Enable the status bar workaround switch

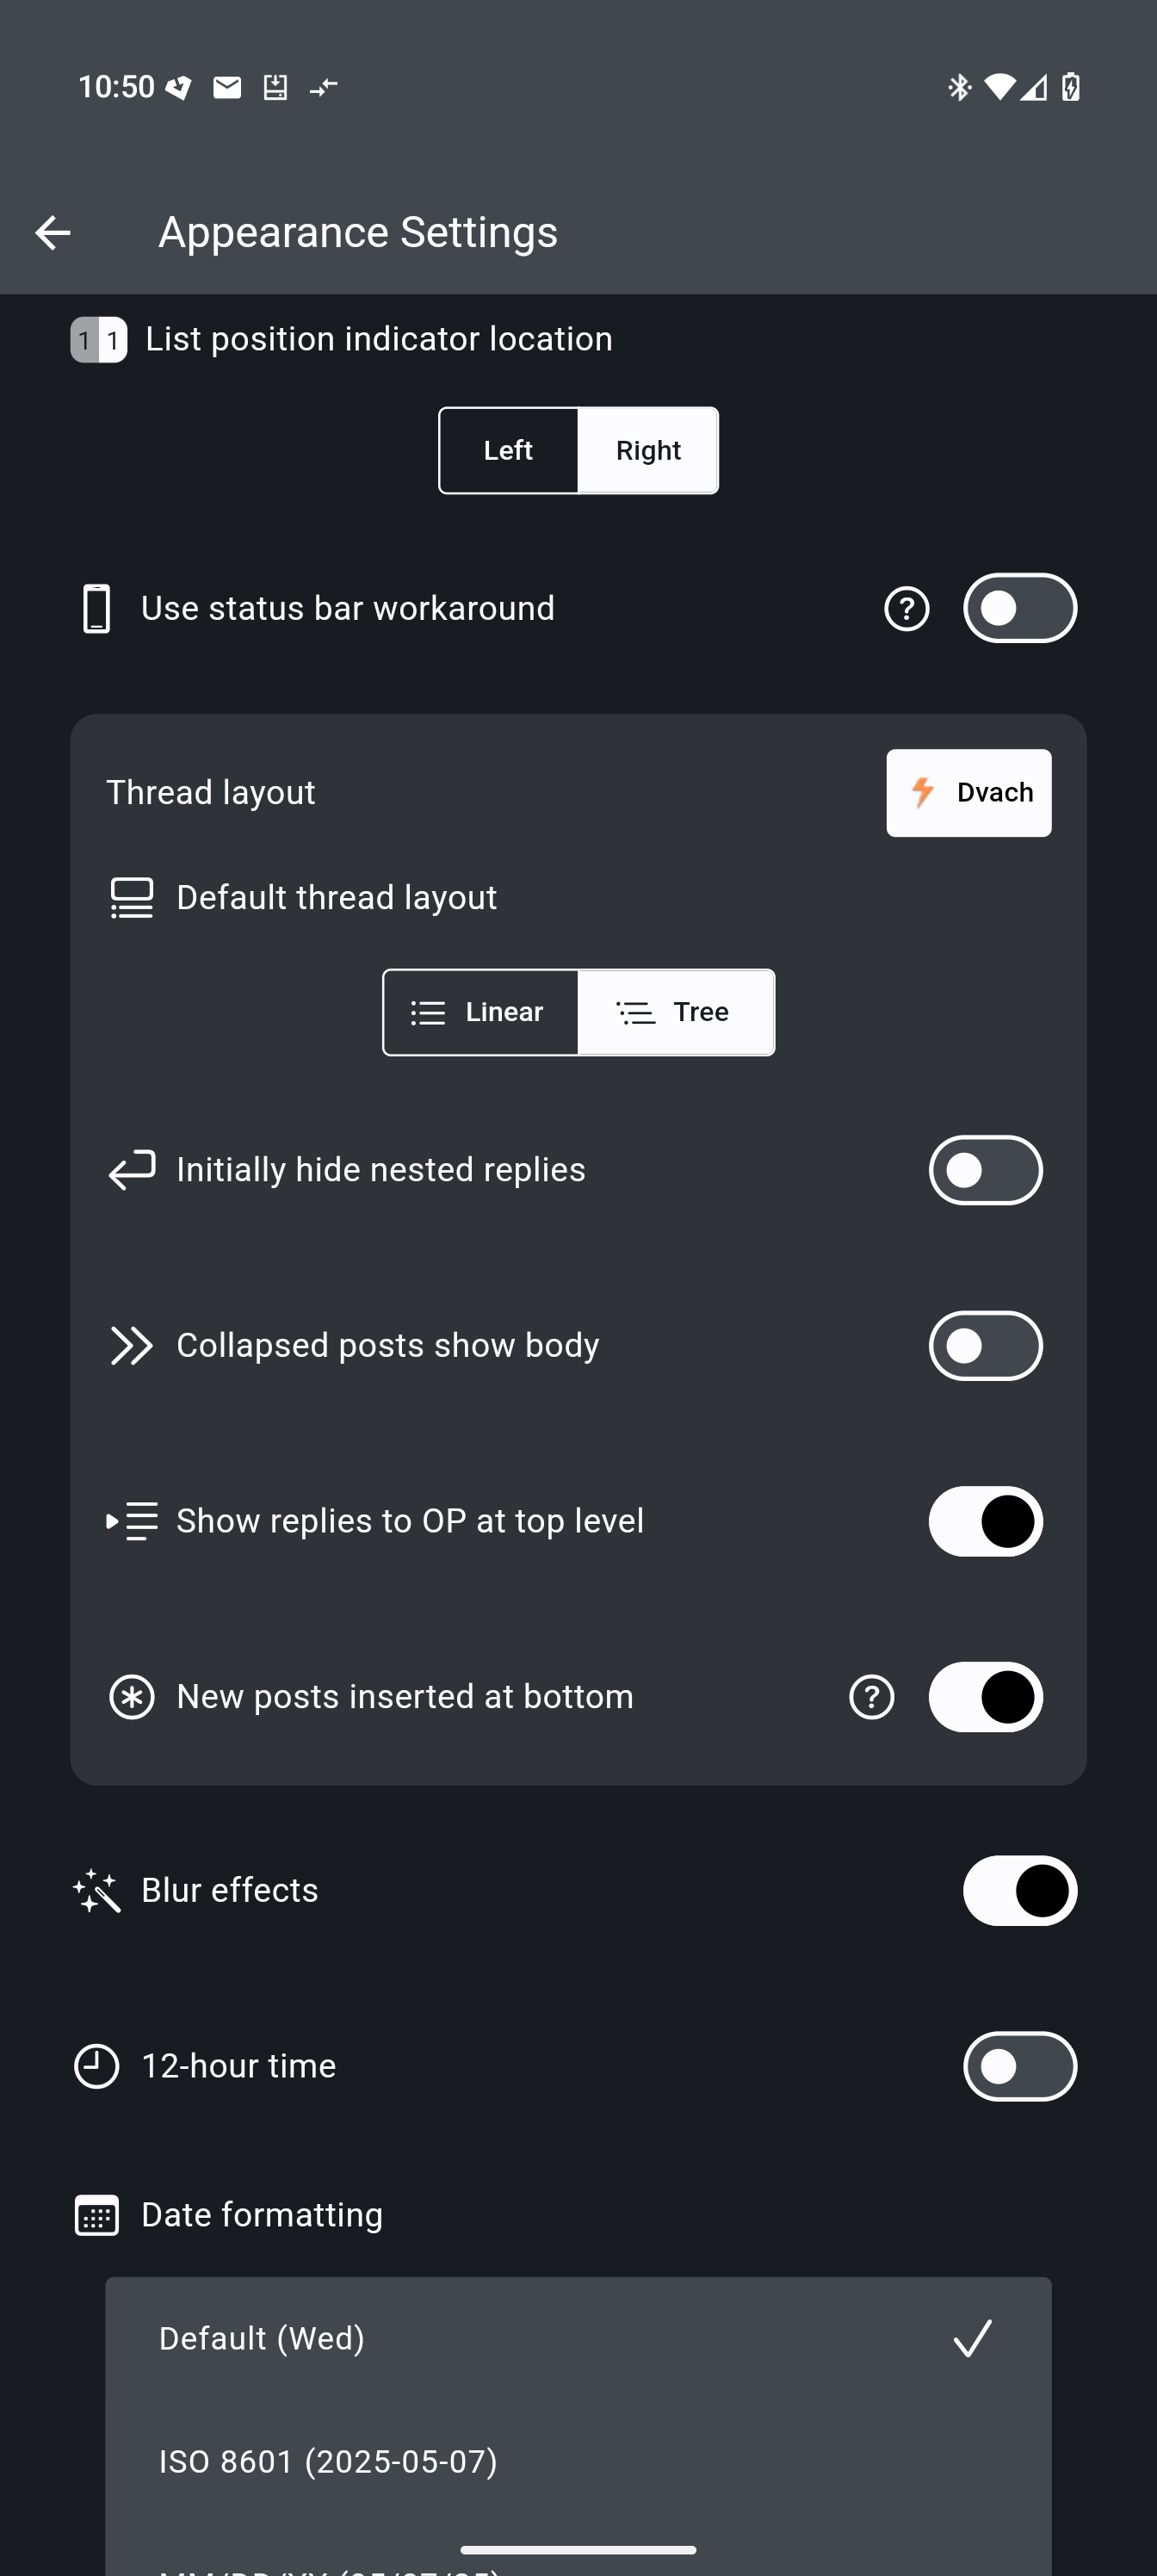[x=1020, y=608]
